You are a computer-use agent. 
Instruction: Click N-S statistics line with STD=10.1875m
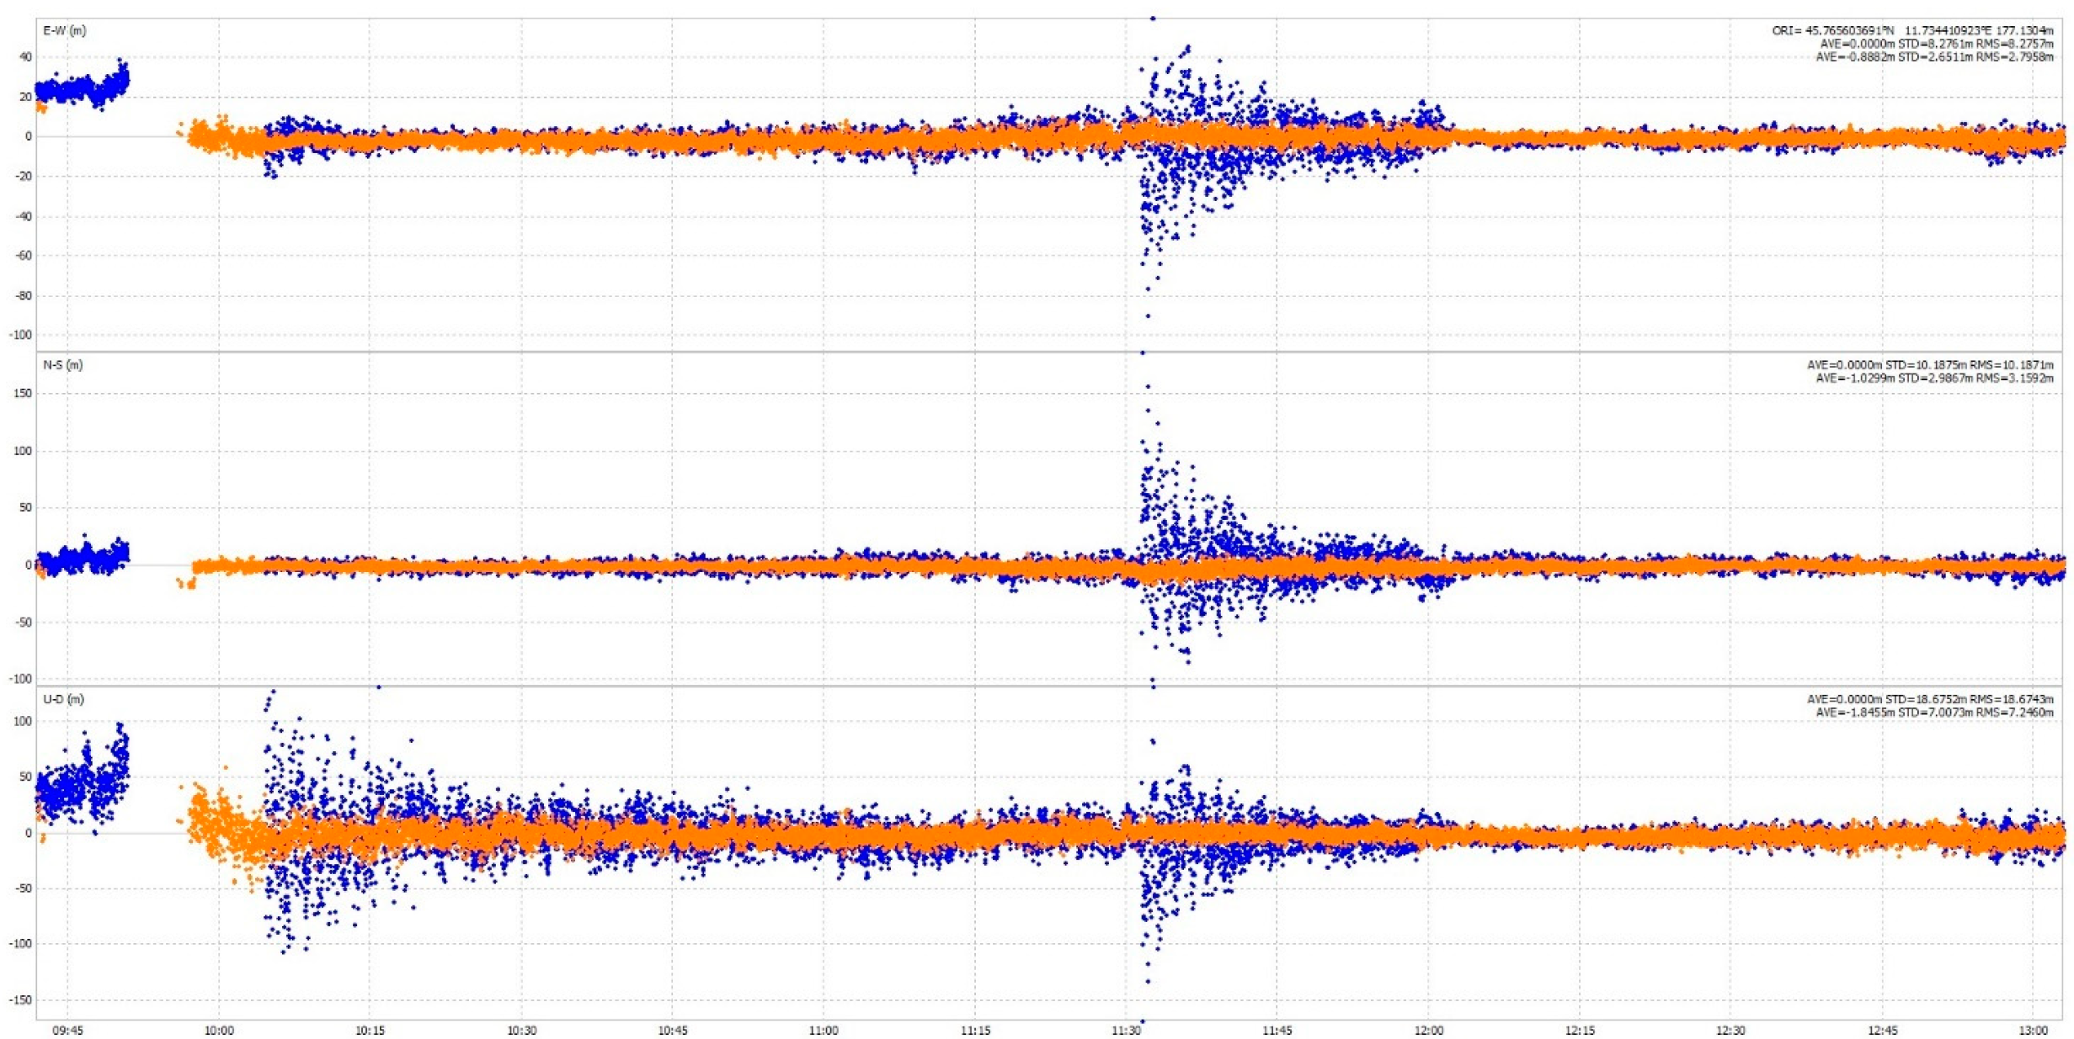[1929, 365]
